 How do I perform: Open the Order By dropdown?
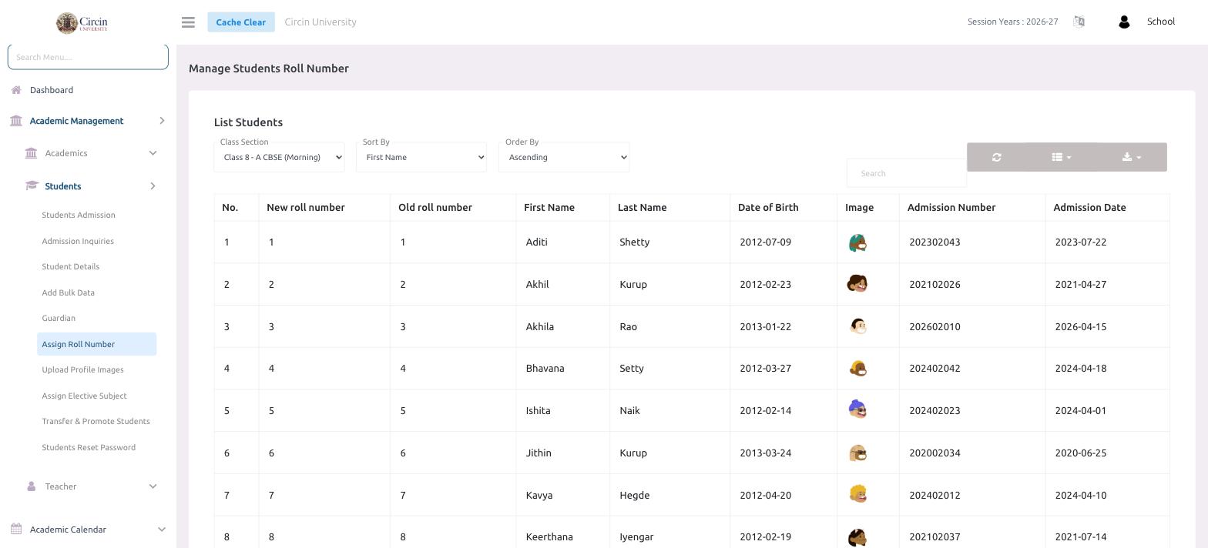click(564, 157)
